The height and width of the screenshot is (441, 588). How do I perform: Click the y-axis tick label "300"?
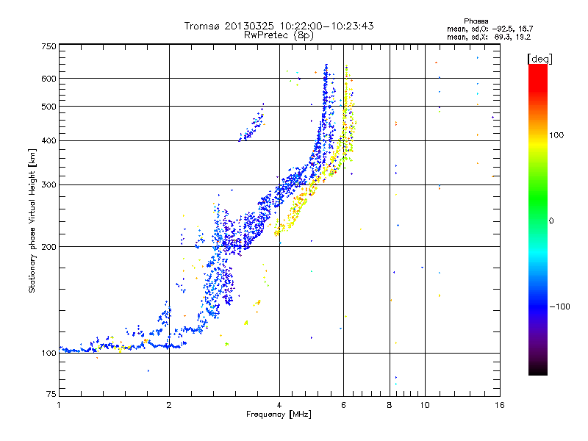pos(49,185)
